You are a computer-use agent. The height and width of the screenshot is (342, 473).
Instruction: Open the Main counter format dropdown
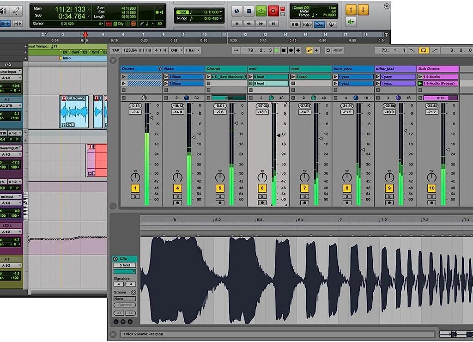tap(89, 9)
